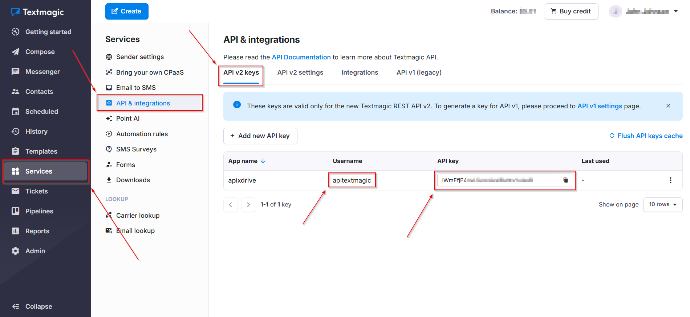Click the API & integrations code icon
The image size is (690, 317).
pyautogui.click(x=109, y=103)
